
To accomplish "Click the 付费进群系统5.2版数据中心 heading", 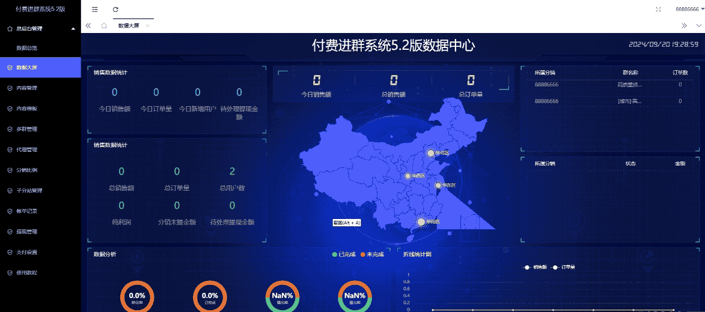I will [x=394, y=46].
